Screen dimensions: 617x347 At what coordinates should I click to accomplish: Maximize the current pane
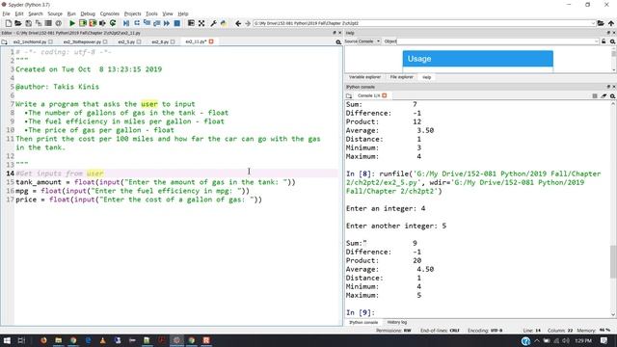191,23
